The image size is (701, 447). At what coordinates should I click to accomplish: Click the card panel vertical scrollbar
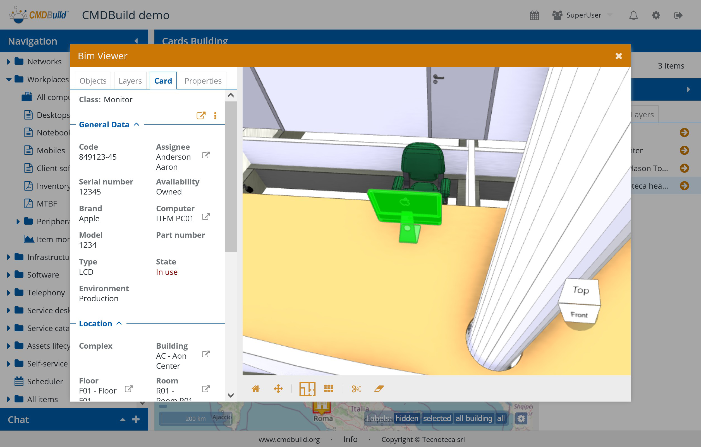231,177
